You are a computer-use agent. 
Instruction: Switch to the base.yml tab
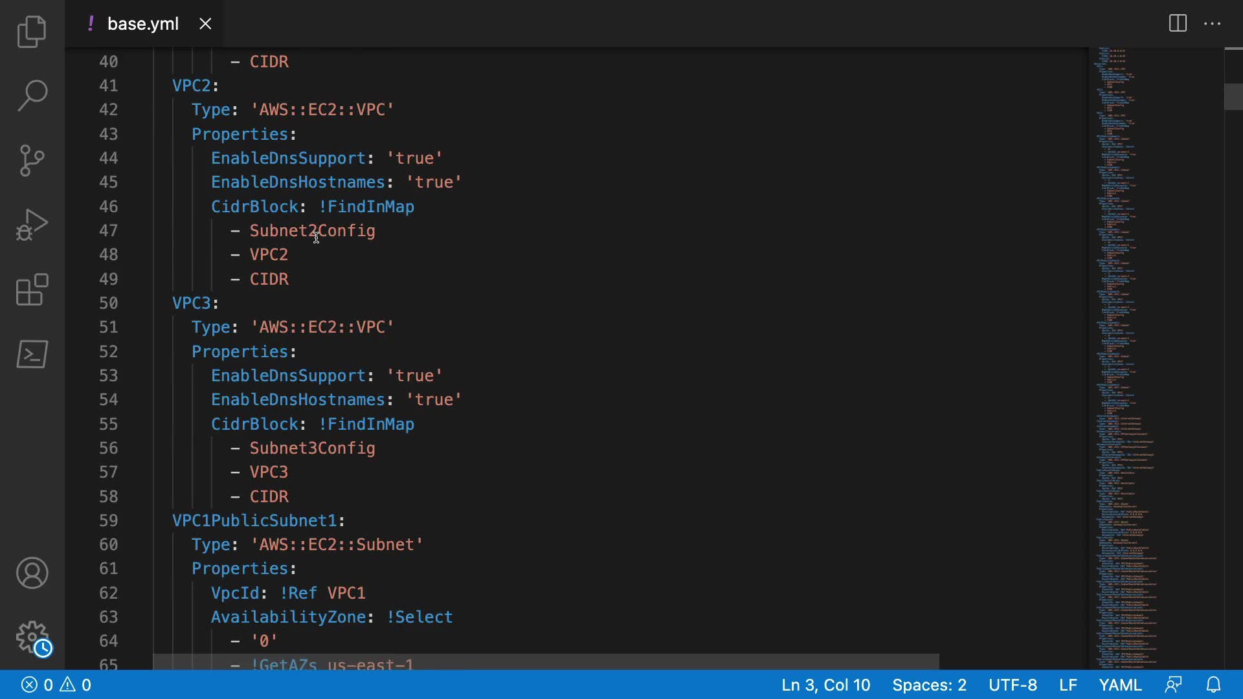(142, 24)
